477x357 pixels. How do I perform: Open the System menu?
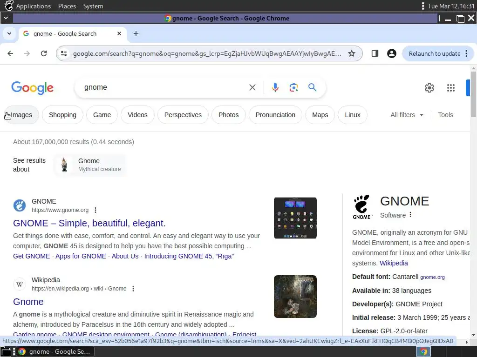click(x=93, y=6)
